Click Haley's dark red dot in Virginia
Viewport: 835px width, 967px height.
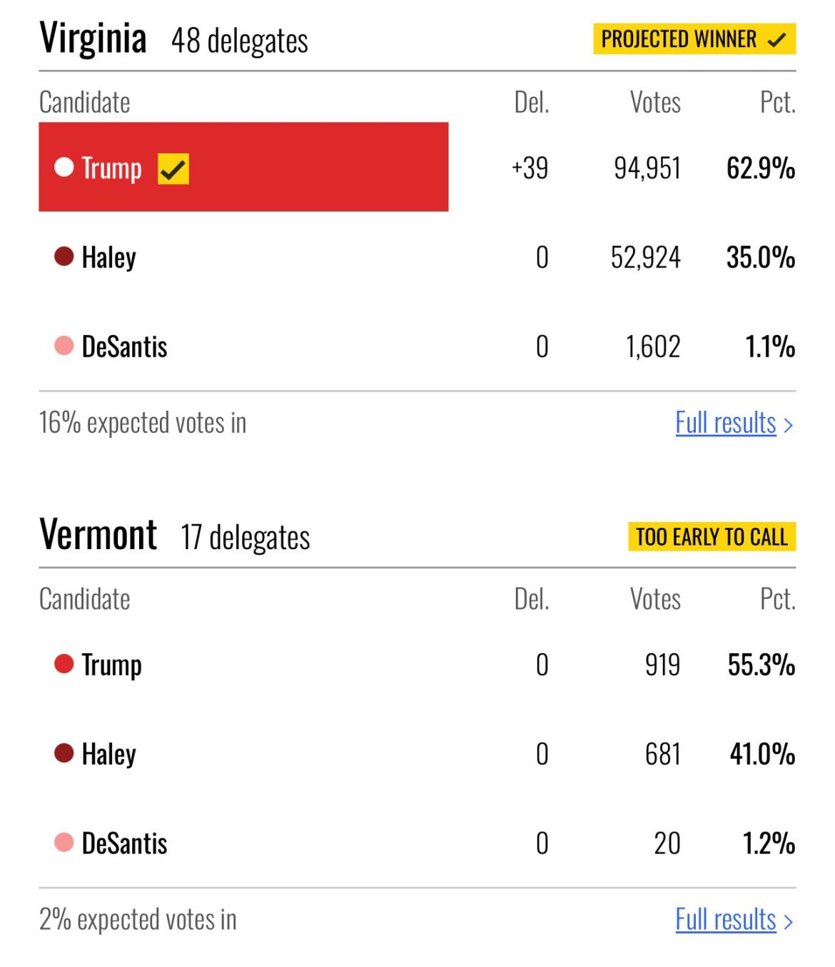(64, 256)
